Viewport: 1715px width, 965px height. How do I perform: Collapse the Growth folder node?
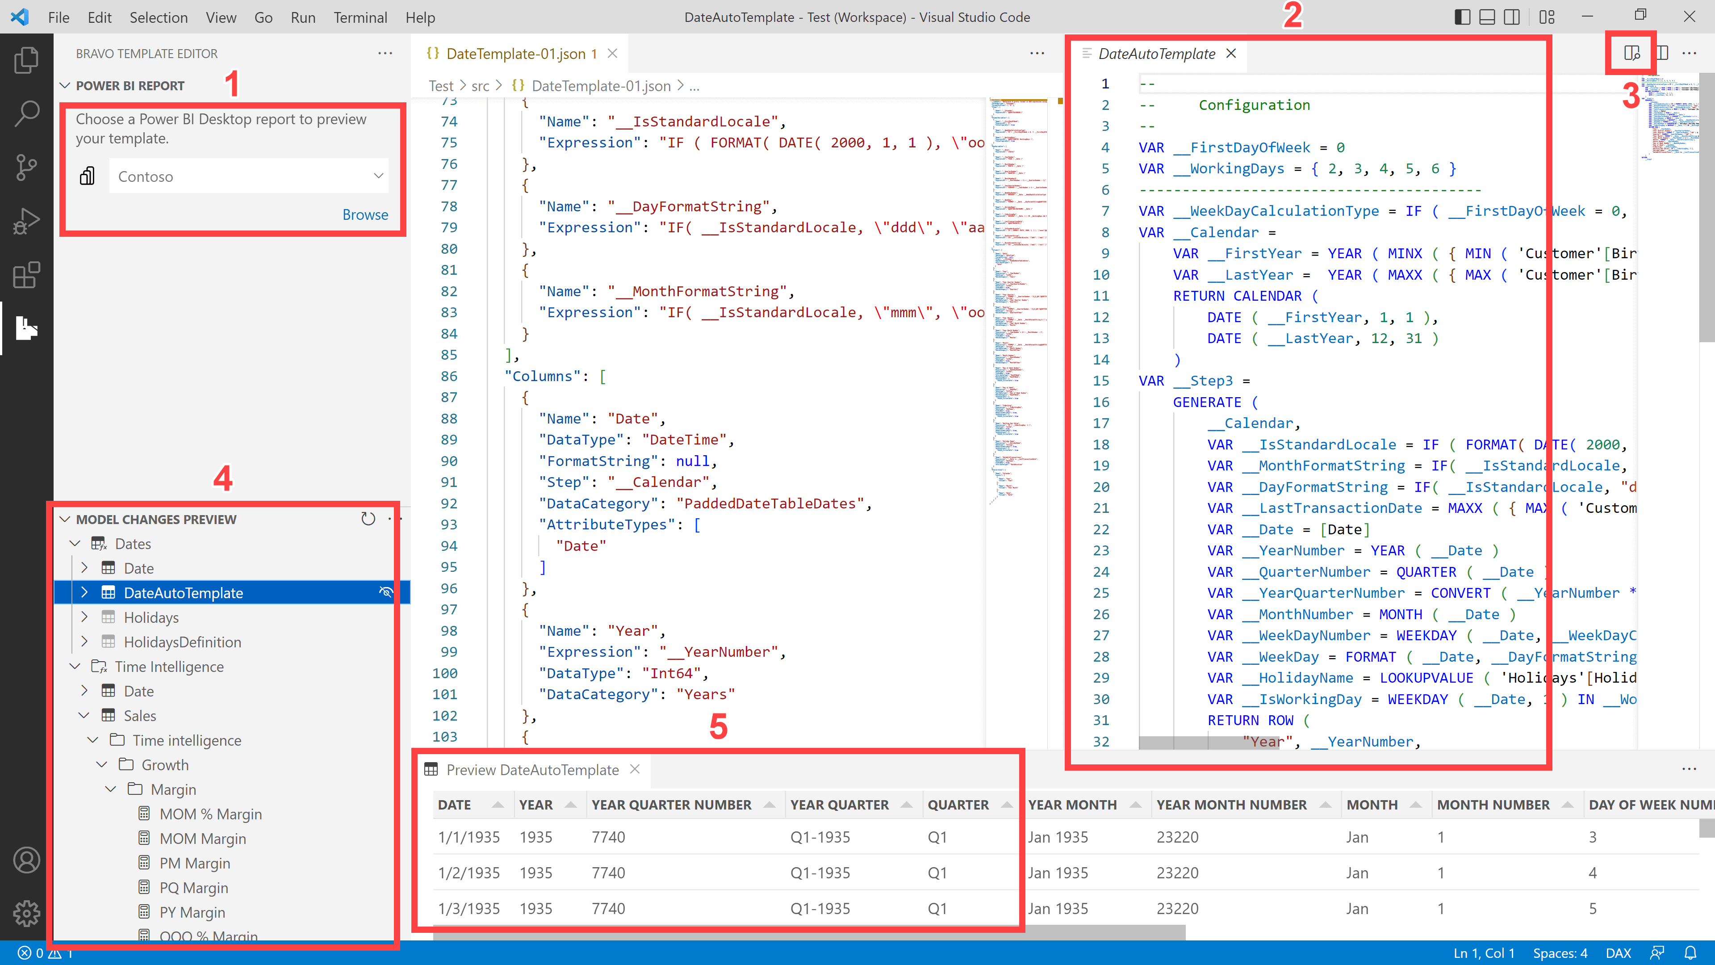tap(102, 764)
